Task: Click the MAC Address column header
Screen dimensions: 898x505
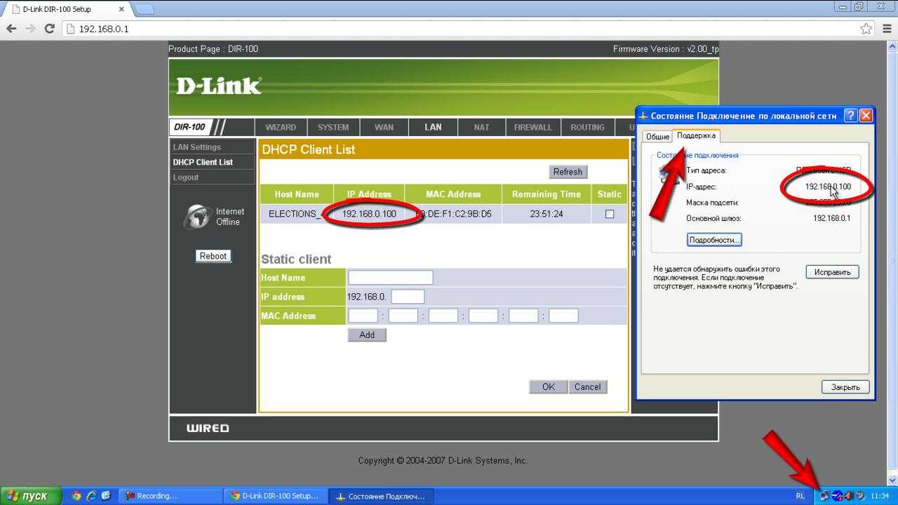Action: point(453,194)
